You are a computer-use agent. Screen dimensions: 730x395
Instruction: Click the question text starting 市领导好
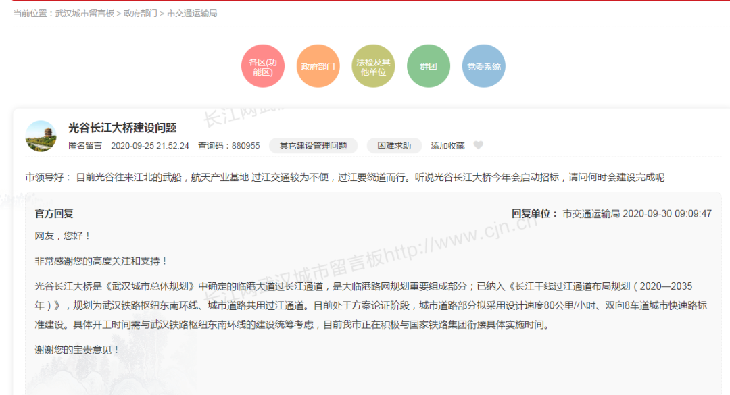(x=345, y=178)
